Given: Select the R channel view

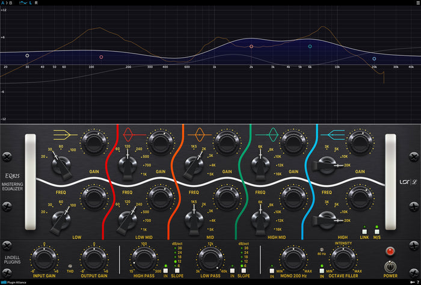Looking at the screenshot, I should (36, 2).
